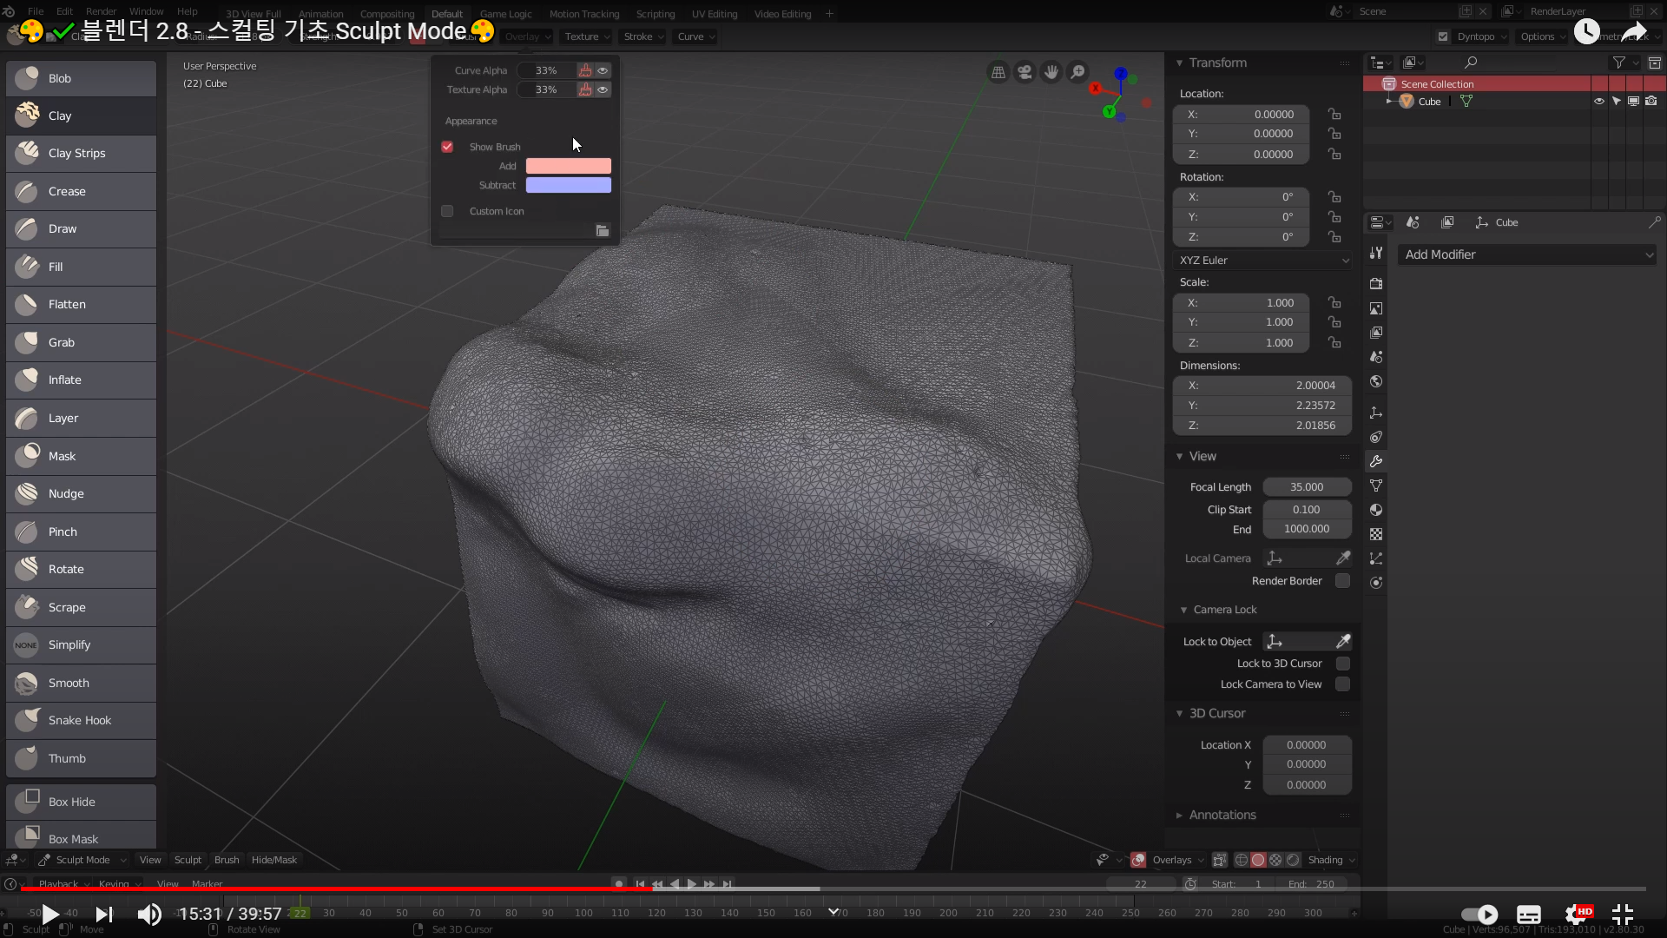Enable the Custom Icon checkbox
The height and width of the screenshot is (938, 1667).
pos(447,211)
